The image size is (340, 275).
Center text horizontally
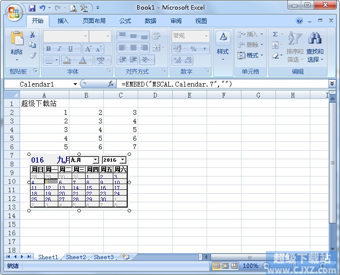[x=133, y=47]
